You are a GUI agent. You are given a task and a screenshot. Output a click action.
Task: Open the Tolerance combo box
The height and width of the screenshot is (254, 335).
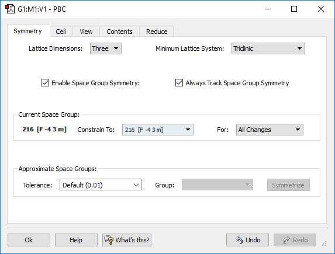pyautogui.click(x=101, y=185)
